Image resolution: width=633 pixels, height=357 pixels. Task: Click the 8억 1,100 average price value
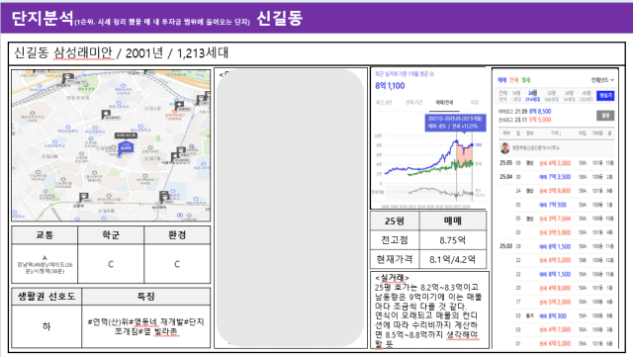pyautogui.click(x=390, y=86)
